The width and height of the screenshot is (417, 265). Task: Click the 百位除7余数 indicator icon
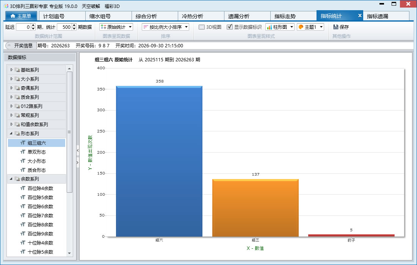pos(23,215)
